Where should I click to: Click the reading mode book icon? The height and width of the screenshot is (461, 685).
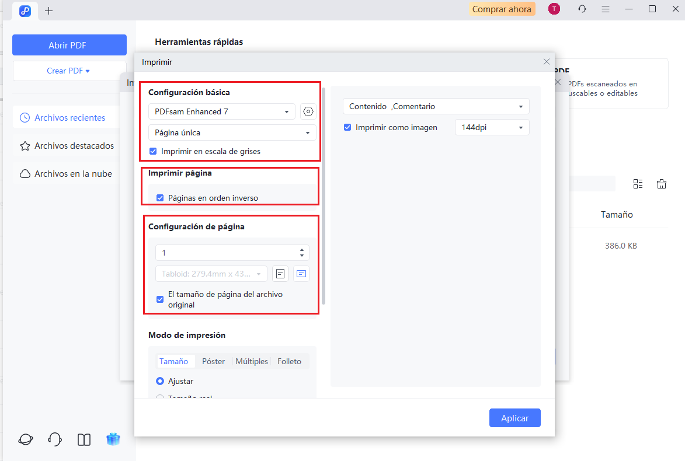click(x=84, y=439)
